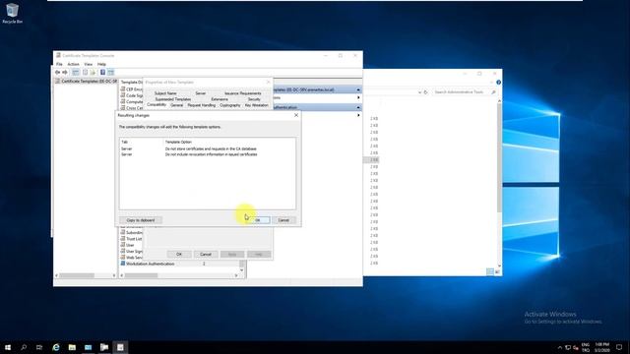Select the Workstation Authentication template row

point(179,264)
